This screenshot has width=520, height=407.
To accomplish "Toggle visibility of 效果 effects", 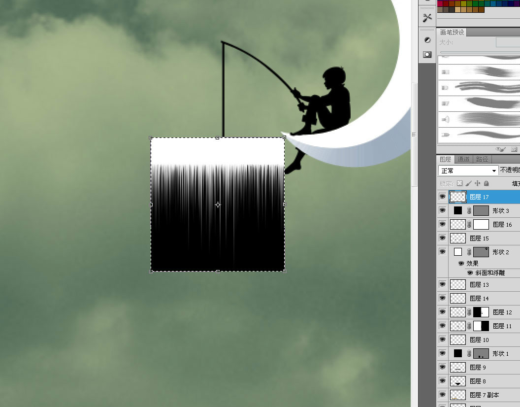I will (x=461, y=263).
